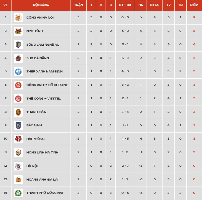202x200 pixels.
Task: Click Công An Hà Nội's 9 points value
Action: 194,17
